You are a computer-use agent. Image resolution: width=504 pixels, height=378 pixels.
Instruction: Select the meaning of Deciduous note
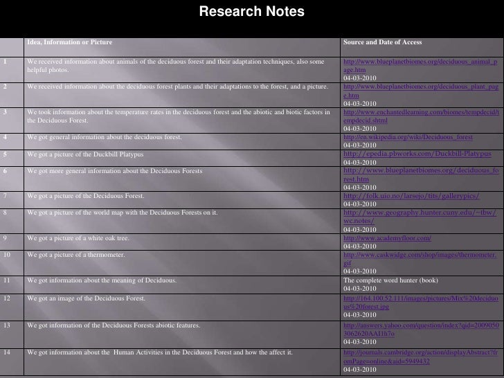(x=102, y=280)
